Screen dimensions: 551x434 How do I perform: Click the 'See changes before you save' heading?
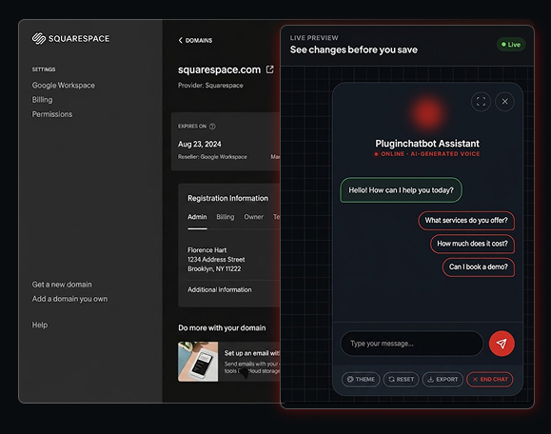pyautogui.click(x=353, y=49)
